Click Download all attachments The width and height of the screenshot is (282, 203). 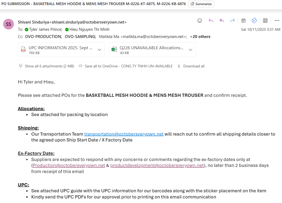coord(191,66)
